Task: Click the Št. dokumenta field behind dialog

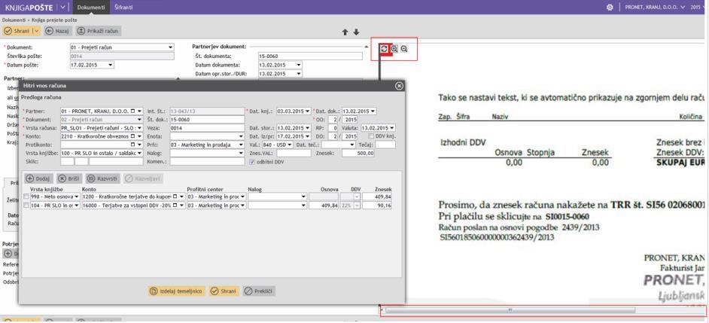Action: click(310, 56)
